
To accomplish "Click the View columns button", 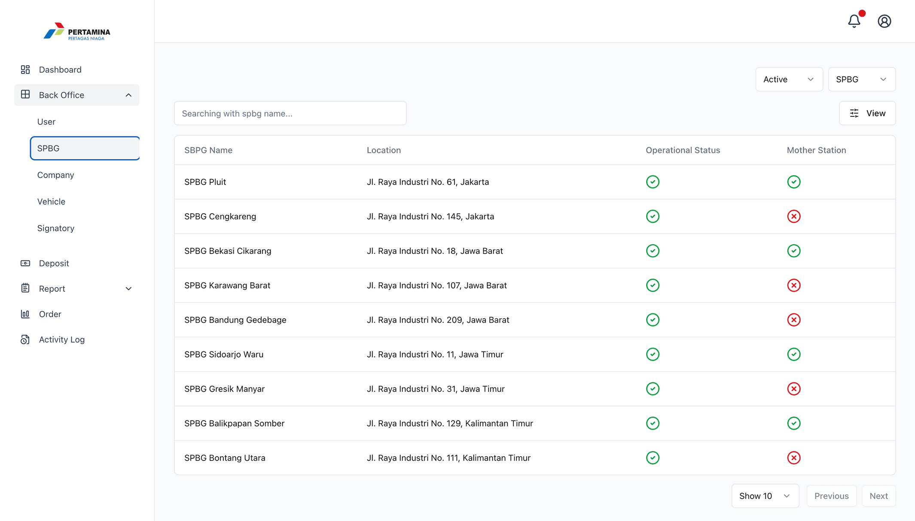I will click(867, 113).
